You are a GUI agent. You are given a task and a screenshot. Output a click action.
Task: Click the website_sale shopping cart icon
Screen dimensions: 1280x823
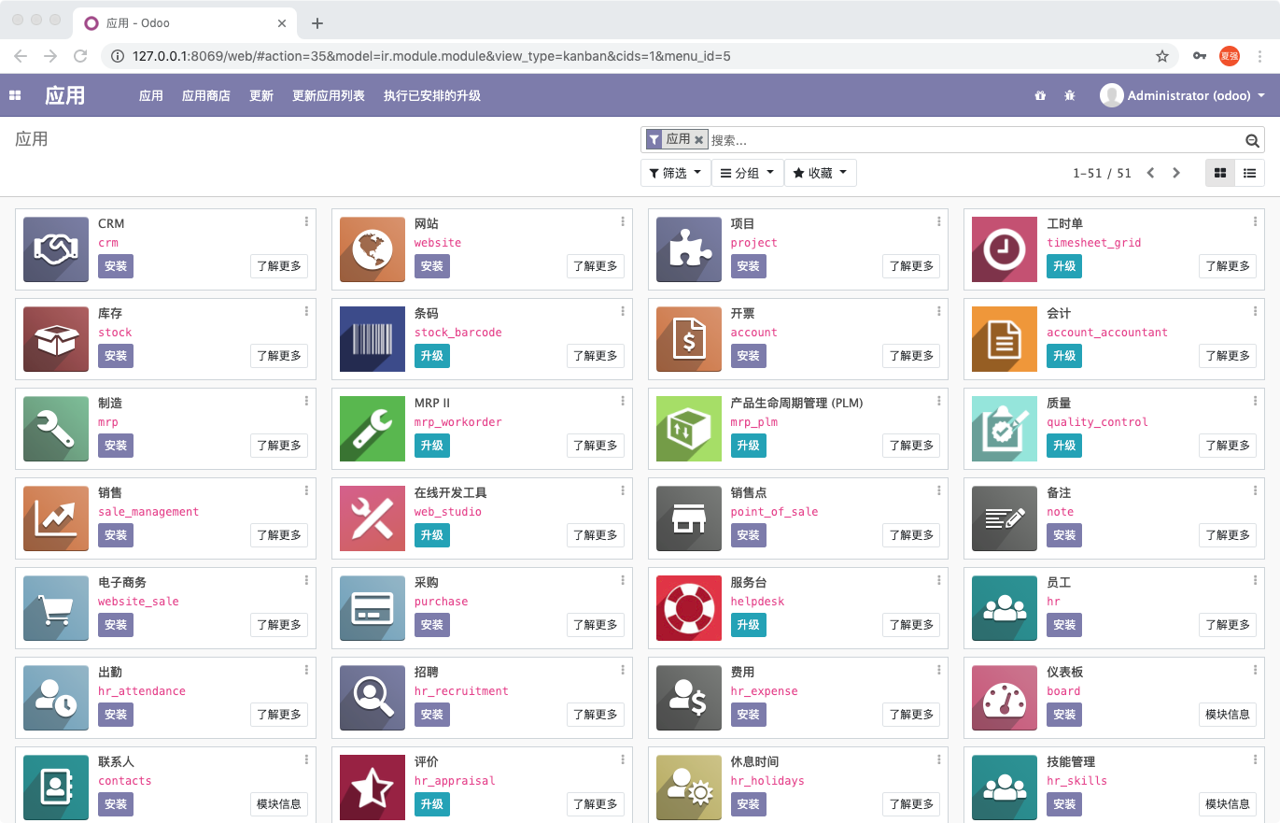(55, 608)
